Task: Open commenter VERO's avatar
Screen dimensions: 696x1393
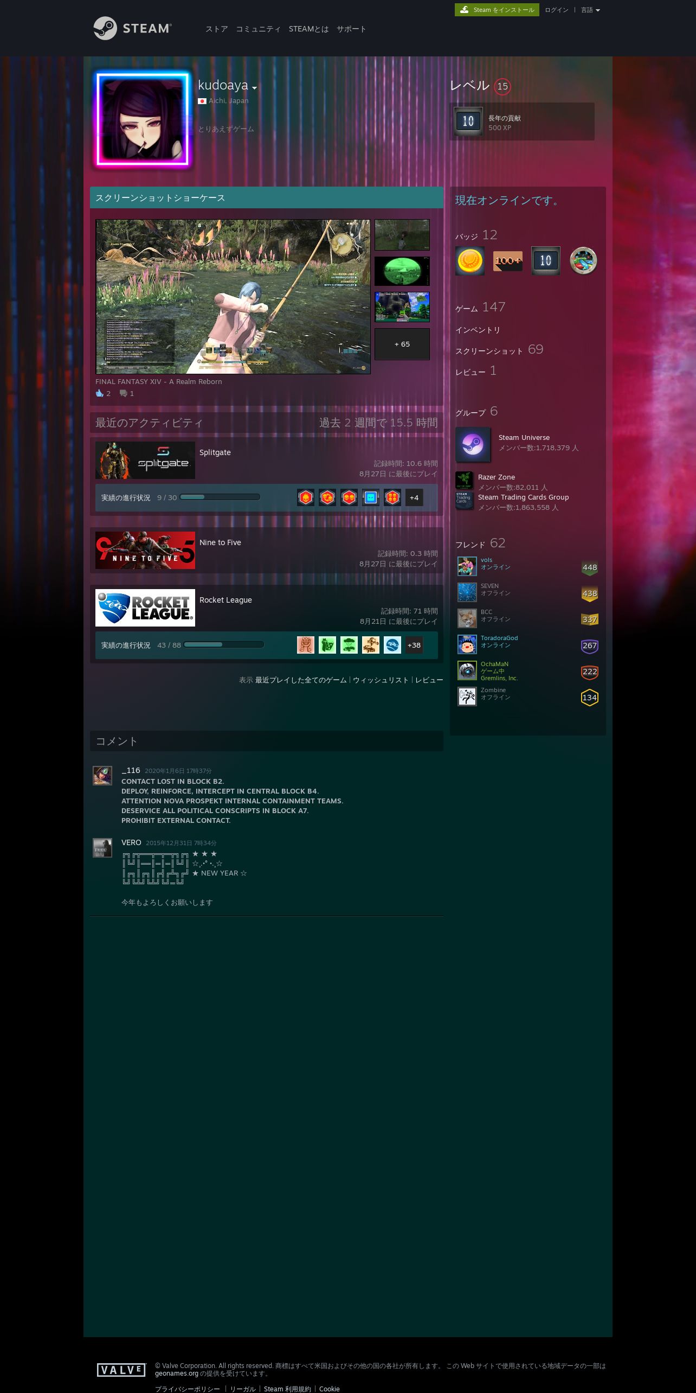Action: pyautogui.click(x=102, y=848)
